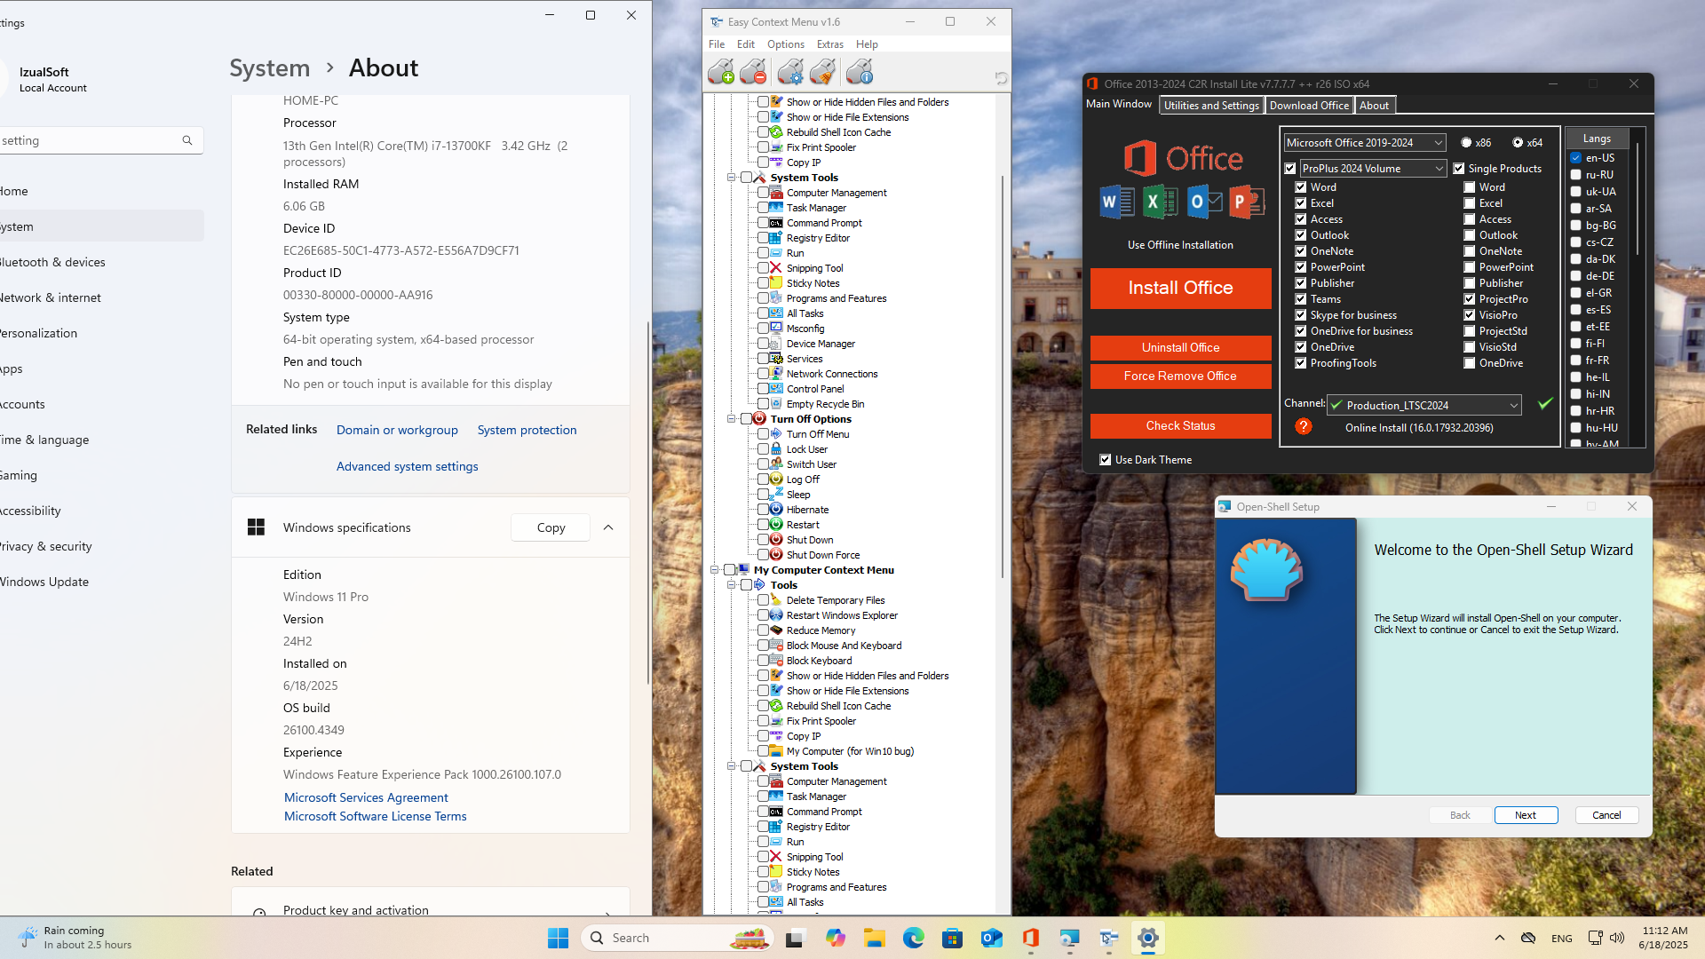
Task: Switch to Utilities and Settings tab
Action: [1211, 106]
